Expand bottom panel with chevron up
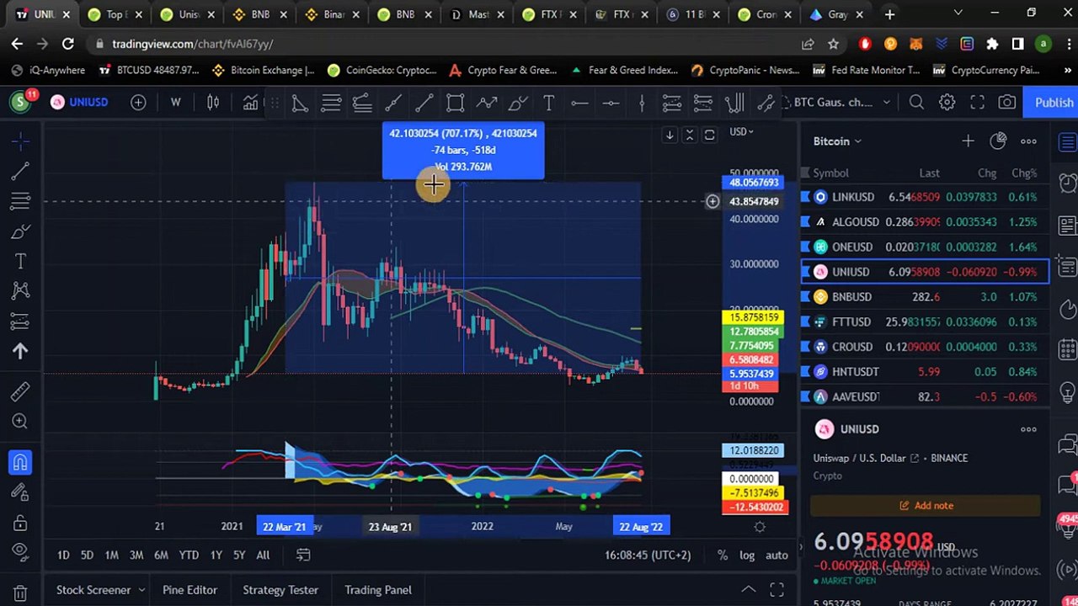The image size is (1078, 606). coord(747,590)
